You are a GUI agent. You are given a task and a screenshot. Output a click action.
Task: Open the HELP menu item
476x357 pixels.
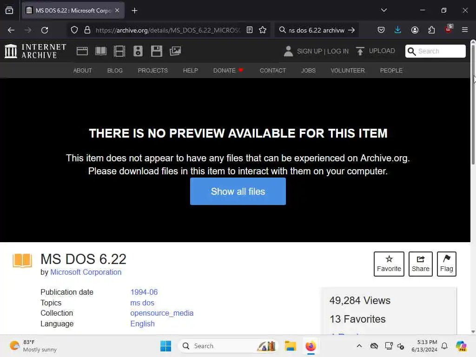pyautogui.click(x=190, y=71)
